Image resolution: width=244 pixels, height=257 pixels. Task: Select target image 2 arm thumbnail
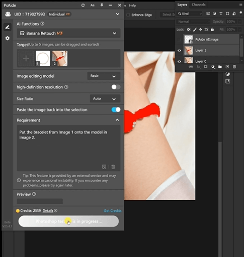(x=60, y=58)
